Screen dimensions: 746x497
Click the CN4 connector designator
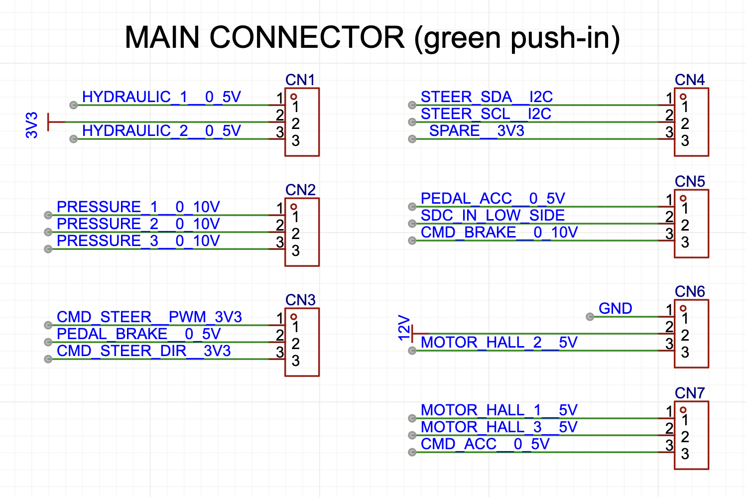[x=690, y=80]
